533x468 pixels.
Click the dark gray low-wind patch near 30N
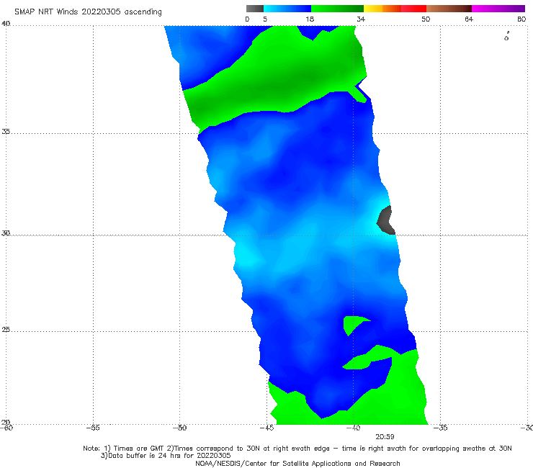[385, 221]
